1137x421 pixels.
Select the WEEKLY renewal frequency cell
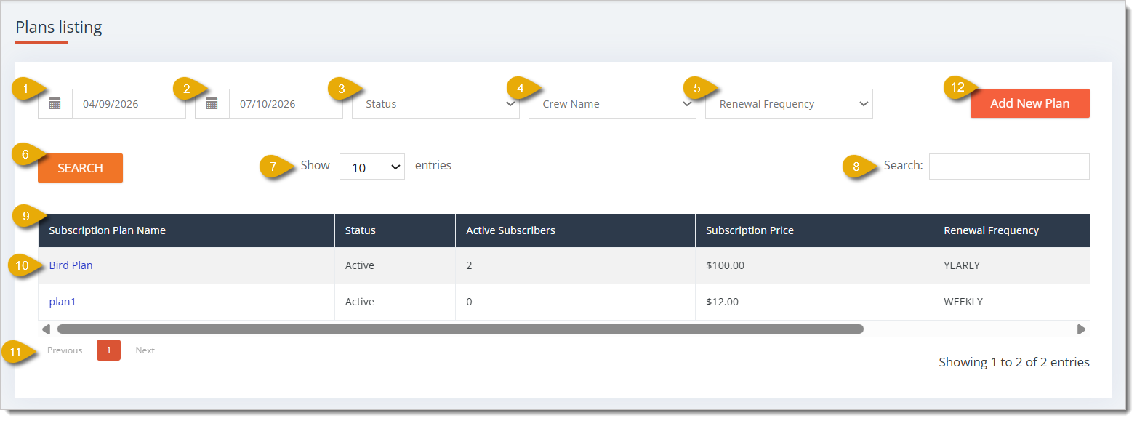[1011, 302]
